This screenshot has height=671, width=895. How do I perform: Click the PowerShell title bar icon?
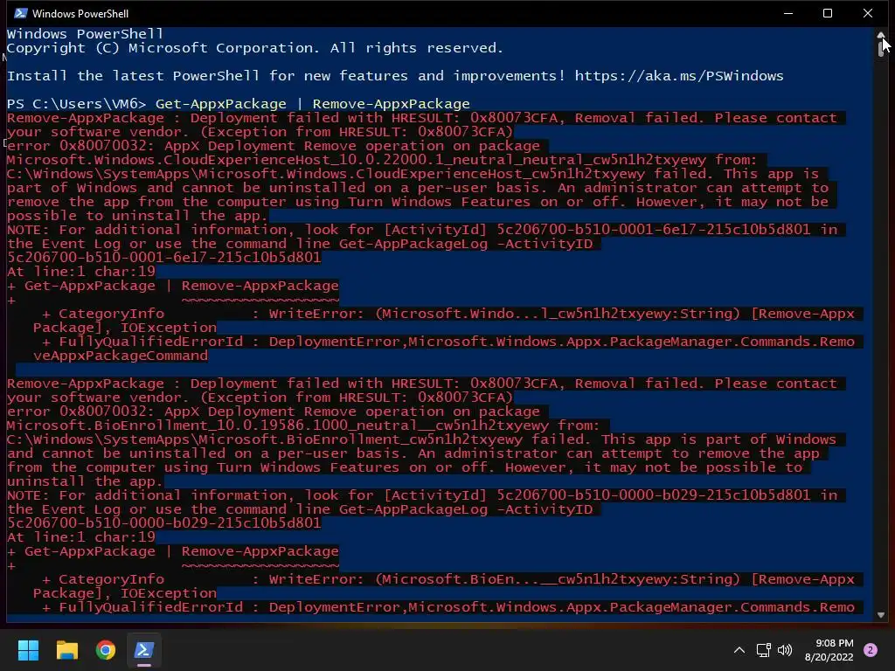(x=20, y=13)
